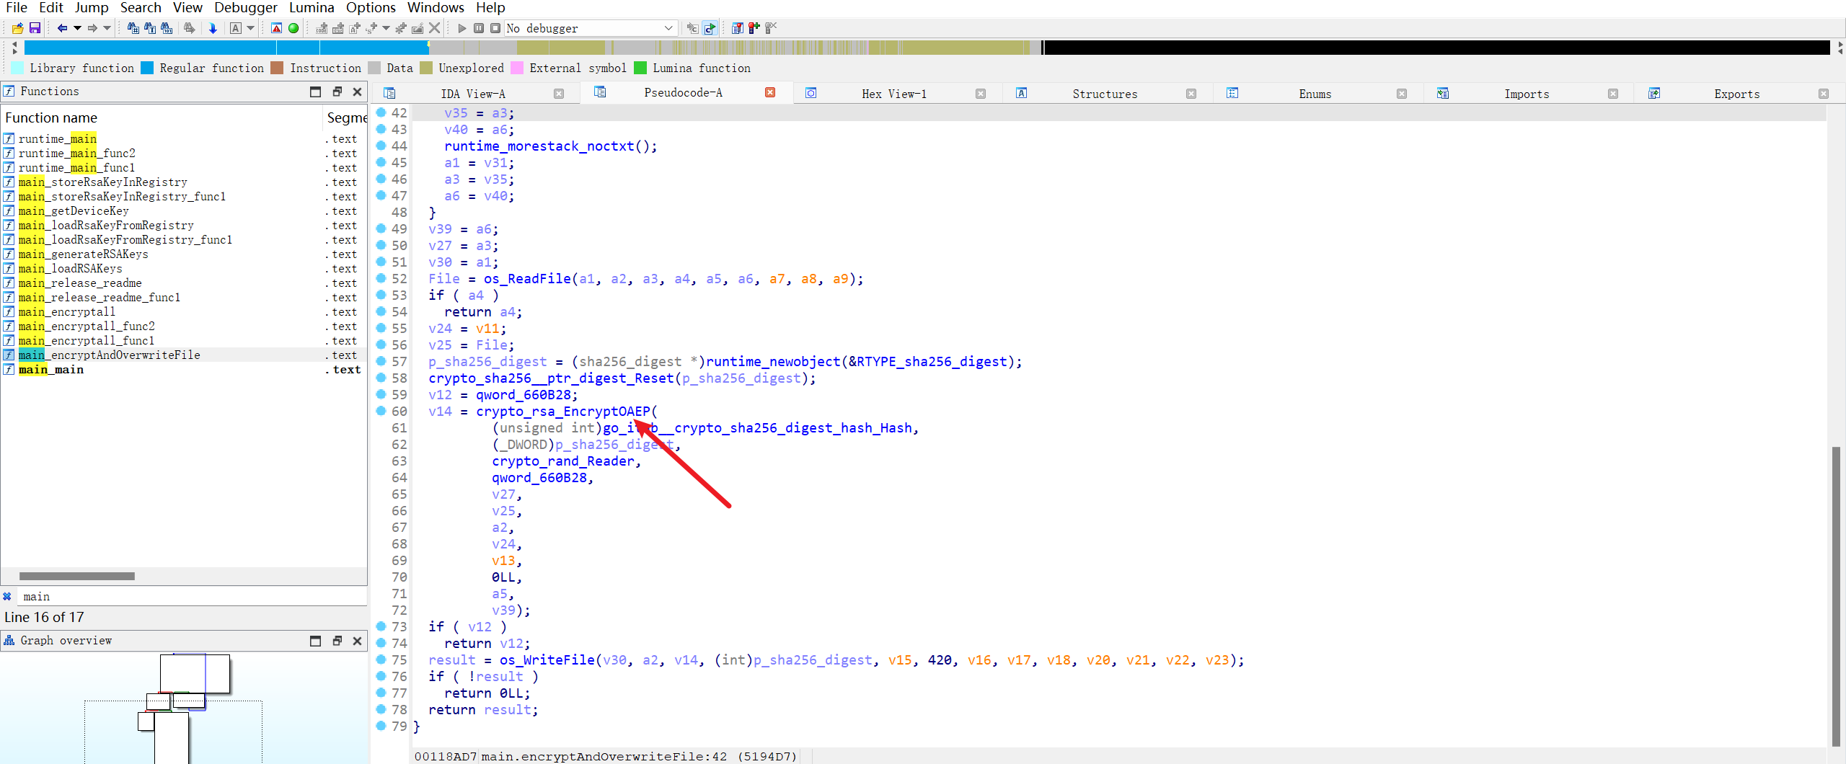Viewport: 1846px width, 764px height.
Task: Click the Open file icon in toolbar
Action: [x=17, y=28]
